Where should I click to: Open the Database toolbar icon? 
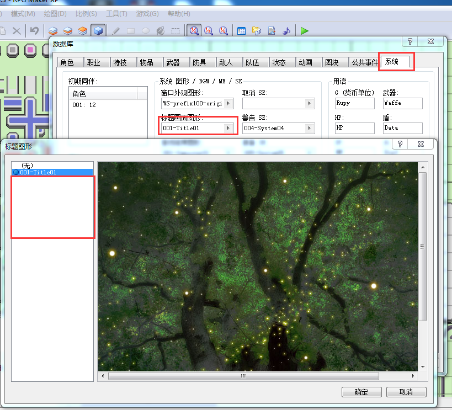[x=241, y=30]
